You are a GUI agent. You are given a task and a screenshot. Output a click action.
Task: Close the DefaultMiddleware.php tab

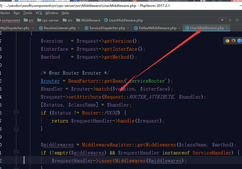tap(180, 28)
